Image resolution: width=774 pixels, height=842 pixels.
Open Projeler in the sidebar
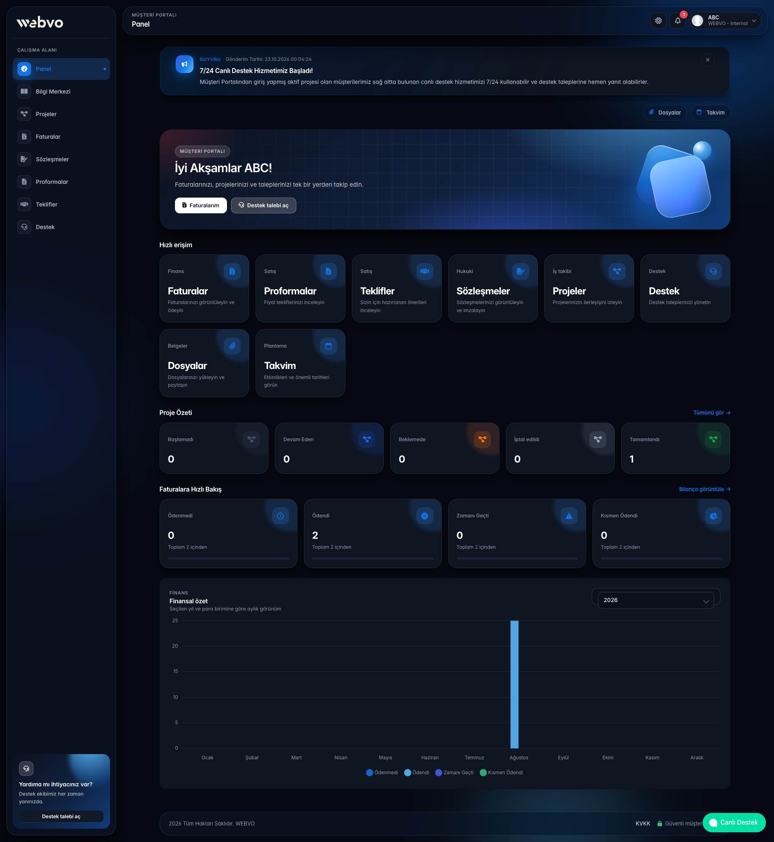(61, 114)
